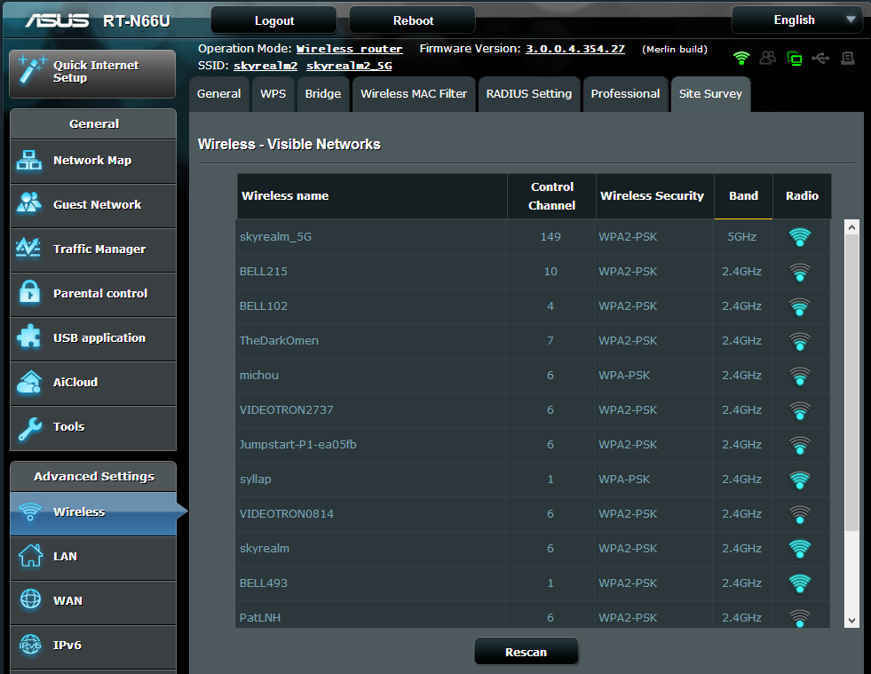The image size is (871, 674).
Task: Sort by the Wireless Security column header
Action: point(655,196)
